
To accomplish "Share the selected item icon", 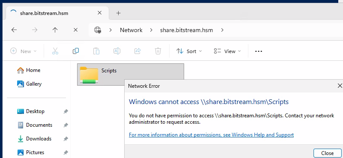I will pyautogui.click(x=137, y=51).
